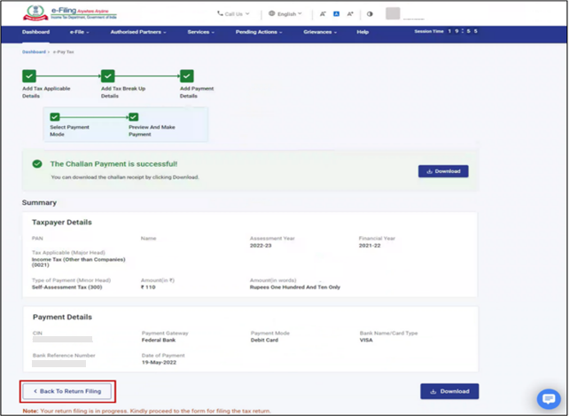This screenshot has width=570, height=416.
Task: Click the Dashboard breadcrumb link
Action: [x=33, y=52]
